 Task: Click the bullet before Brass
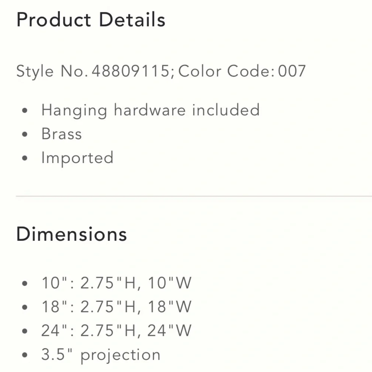25,134
